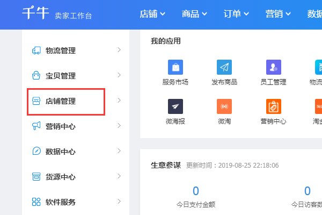Open the 店铺 dropdown in top navigation
The image size is (322, 215).
(152, 14)
